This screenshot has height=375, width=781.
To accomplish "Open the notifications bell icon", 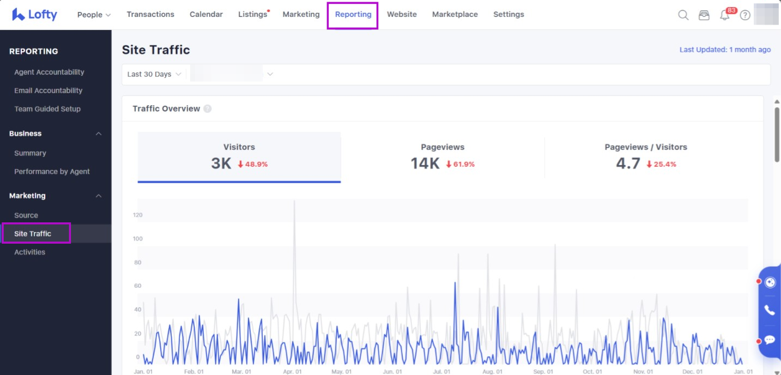I will pos(724,15).
